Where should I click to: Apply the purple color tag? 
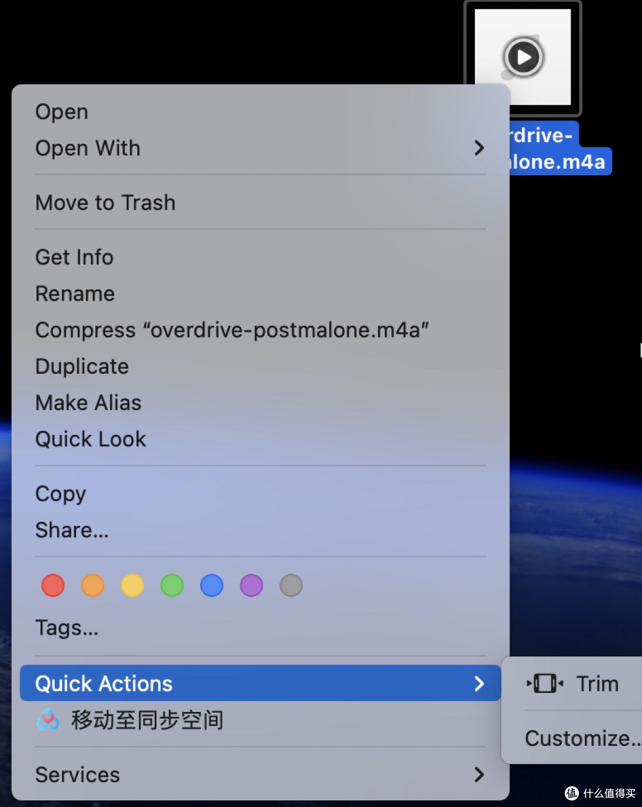251,585
